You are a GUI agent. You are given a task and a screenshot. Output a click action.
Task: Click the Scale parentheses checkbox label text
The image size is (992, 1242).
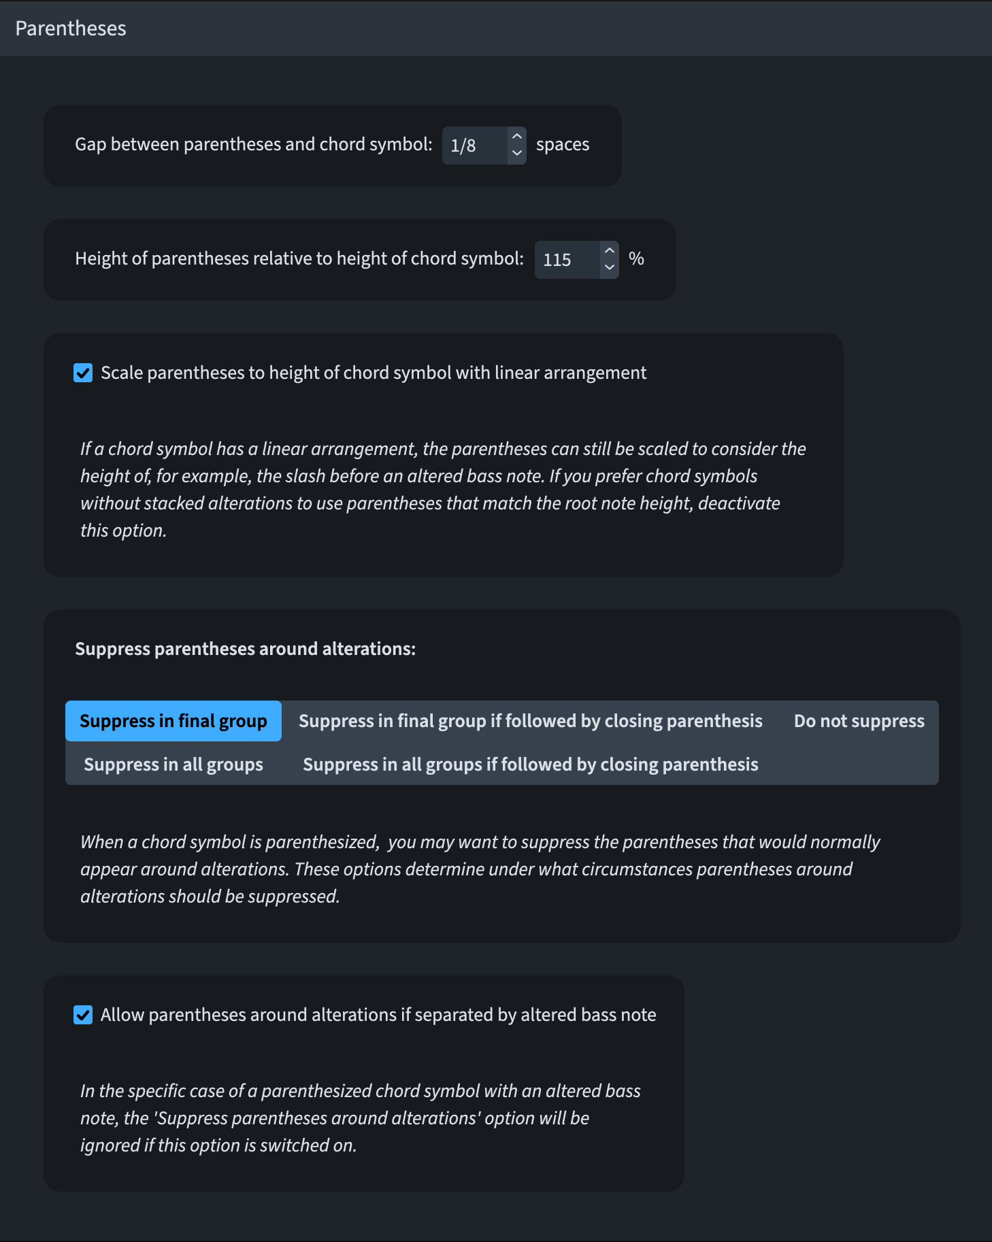(x=374, y=373)
